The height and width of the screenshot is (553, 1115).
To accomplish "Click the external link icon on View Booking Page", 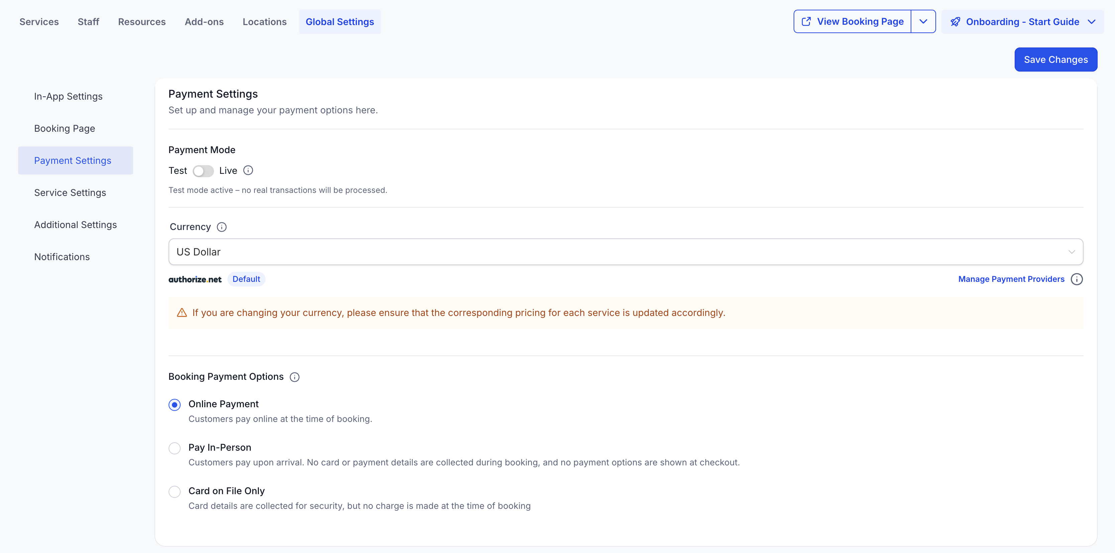I will coord(806,22).
